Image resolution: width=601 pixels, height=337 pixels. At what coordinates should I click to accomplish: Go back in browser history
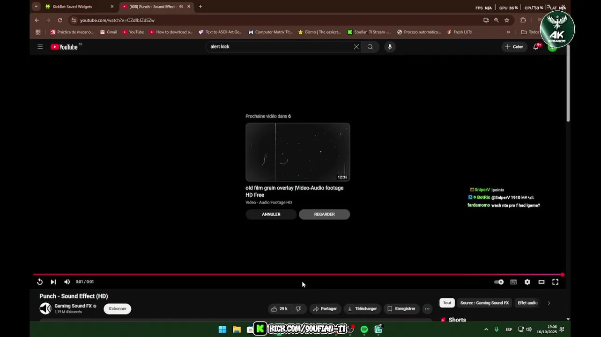[37, 20]
